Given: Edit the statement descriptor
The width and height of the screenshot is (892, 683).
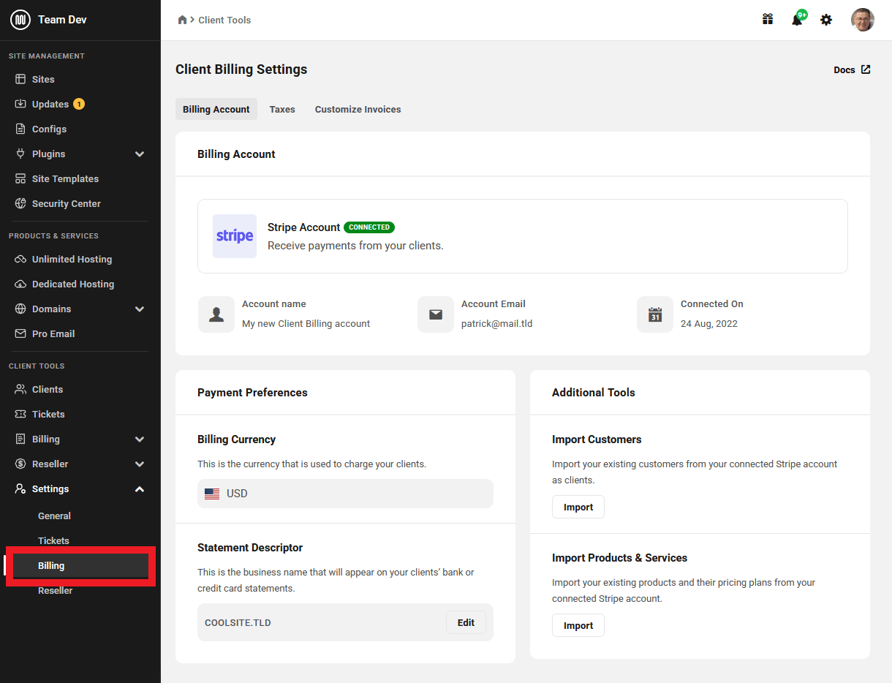Looking at the screenshot, I should pyautogui.click(x=466, y=622).
